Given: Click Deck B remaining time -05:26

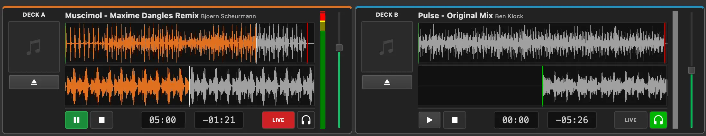Looking at the screenshot, I should (572, 120).
